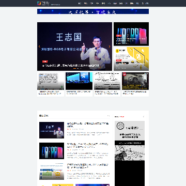Open headline of the 王志国 speaker article

pos(88,125)
